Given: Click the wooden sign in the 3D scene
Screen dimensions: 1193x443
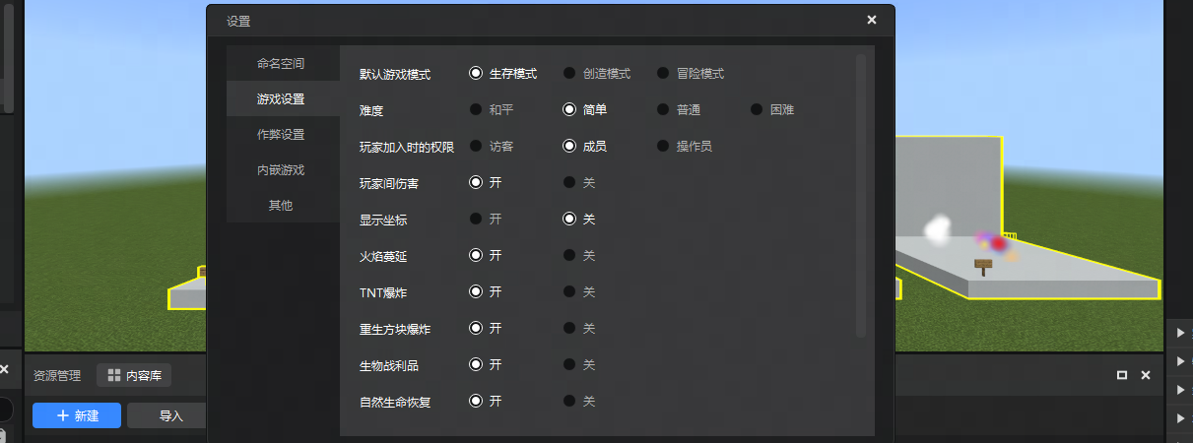Looking at the screenshot, I should tap(982, 265).
